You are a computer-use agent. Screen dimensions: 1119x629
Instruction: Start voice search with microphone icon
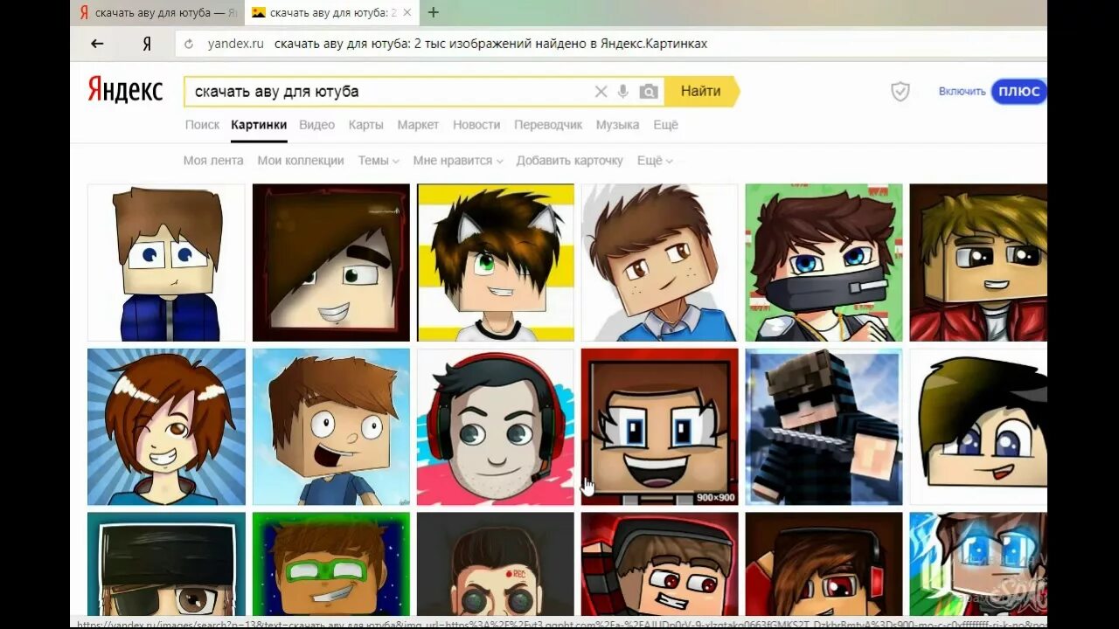pos(623,92)
